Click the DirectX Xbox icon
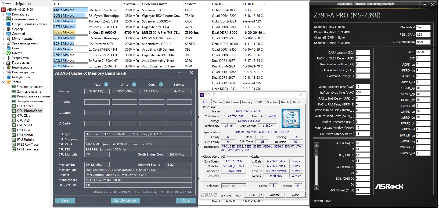439x208 pixels. click(x=9, y=53)
